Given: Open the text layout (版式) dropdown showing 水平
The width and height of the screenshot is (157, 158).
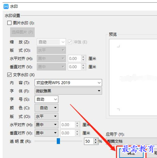Looking at the screenshot, I should (x=46, y=116).
